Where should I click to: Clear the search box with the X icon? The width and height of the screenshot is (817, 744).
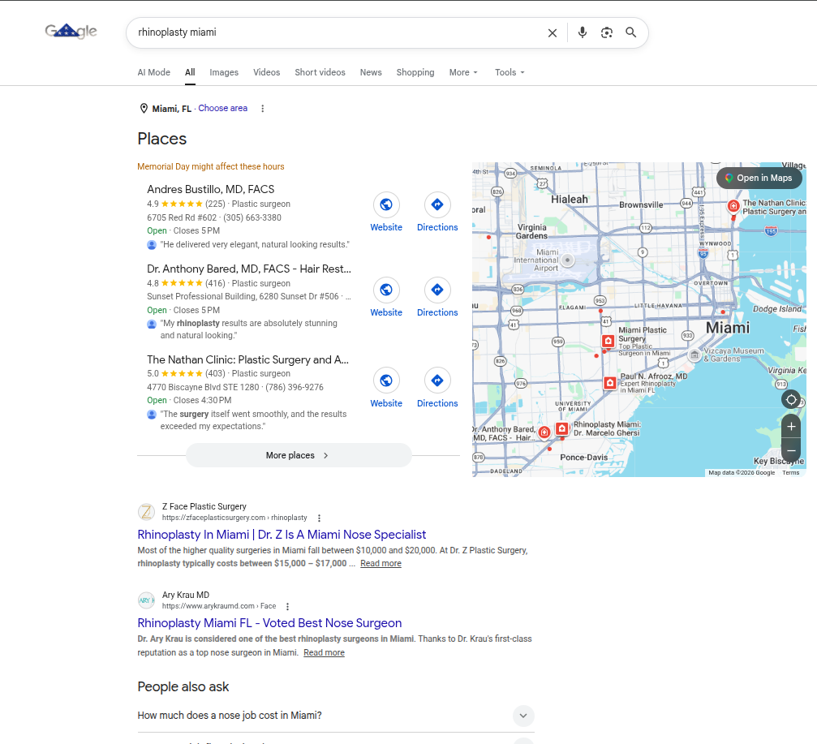[553, 32]
